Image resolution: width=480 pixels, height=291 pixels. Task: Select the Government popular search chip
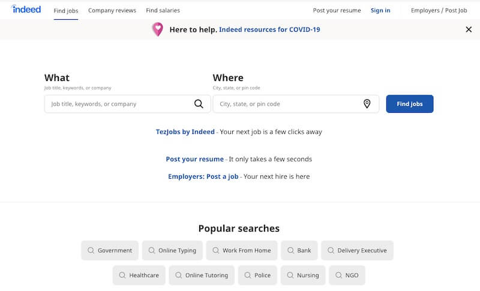(110, 250)
